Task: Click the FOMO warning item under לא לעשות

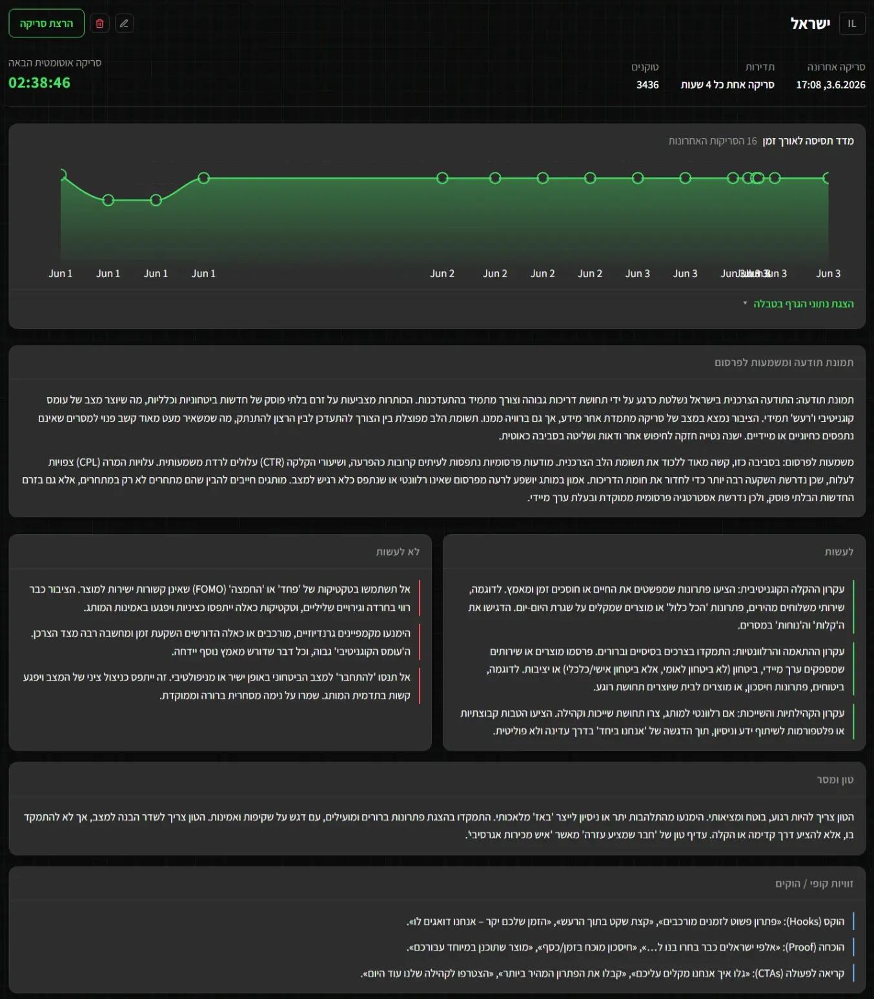Action: pos(219,598)
